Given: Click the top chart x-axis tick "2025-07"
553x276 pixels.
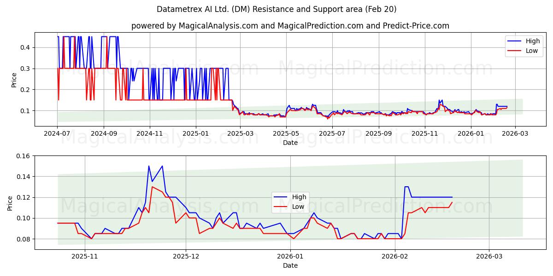Looking at the screenshot, I should [332, 133].
